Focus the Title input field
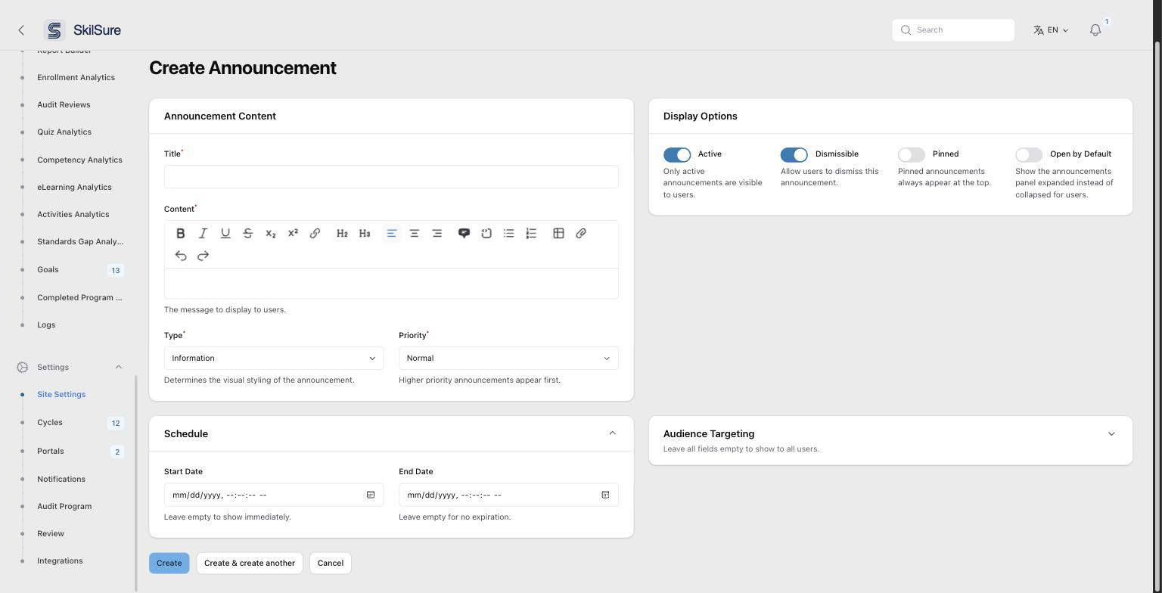The image size is (1162, 593). 391,177
